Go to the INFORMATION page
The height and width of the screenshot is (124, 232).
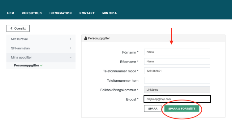tap(60, 13)
